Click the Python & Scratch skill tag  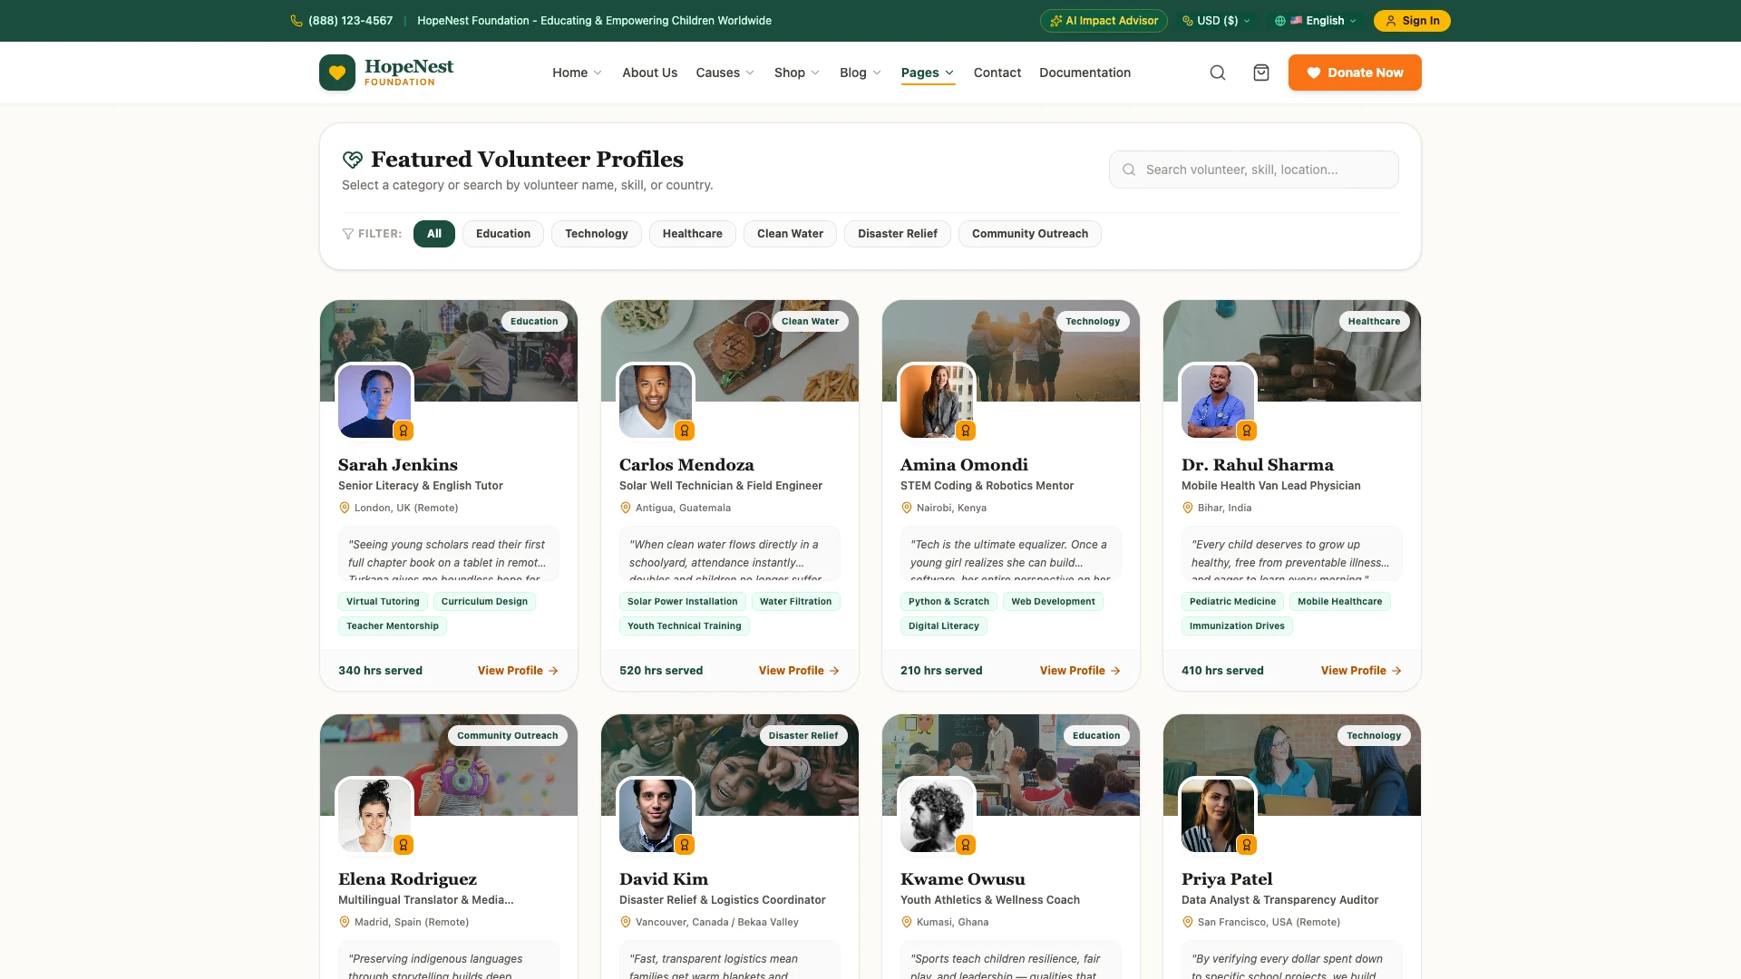(948, 602)
